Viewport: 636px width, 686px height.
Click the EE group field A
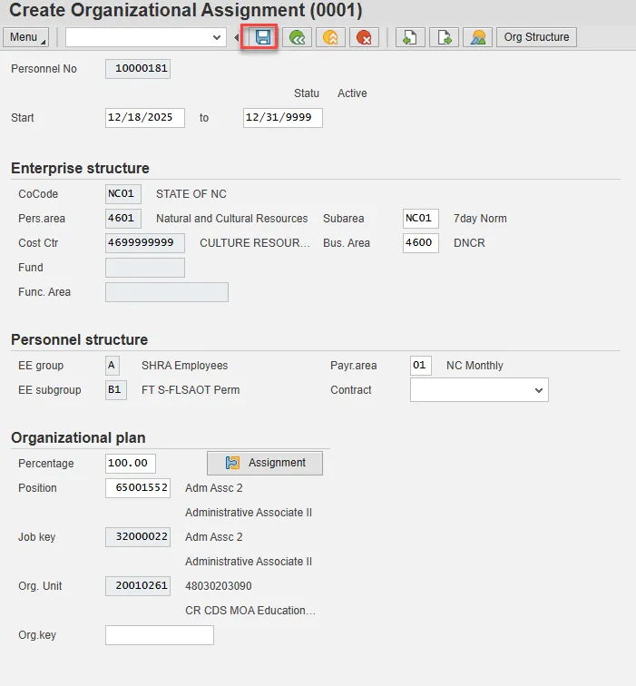coord(113,366)
